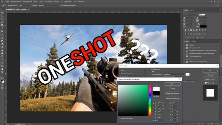Select the Brush tool
This screenshot has height=125, width=222.
(x=2, y=34)
